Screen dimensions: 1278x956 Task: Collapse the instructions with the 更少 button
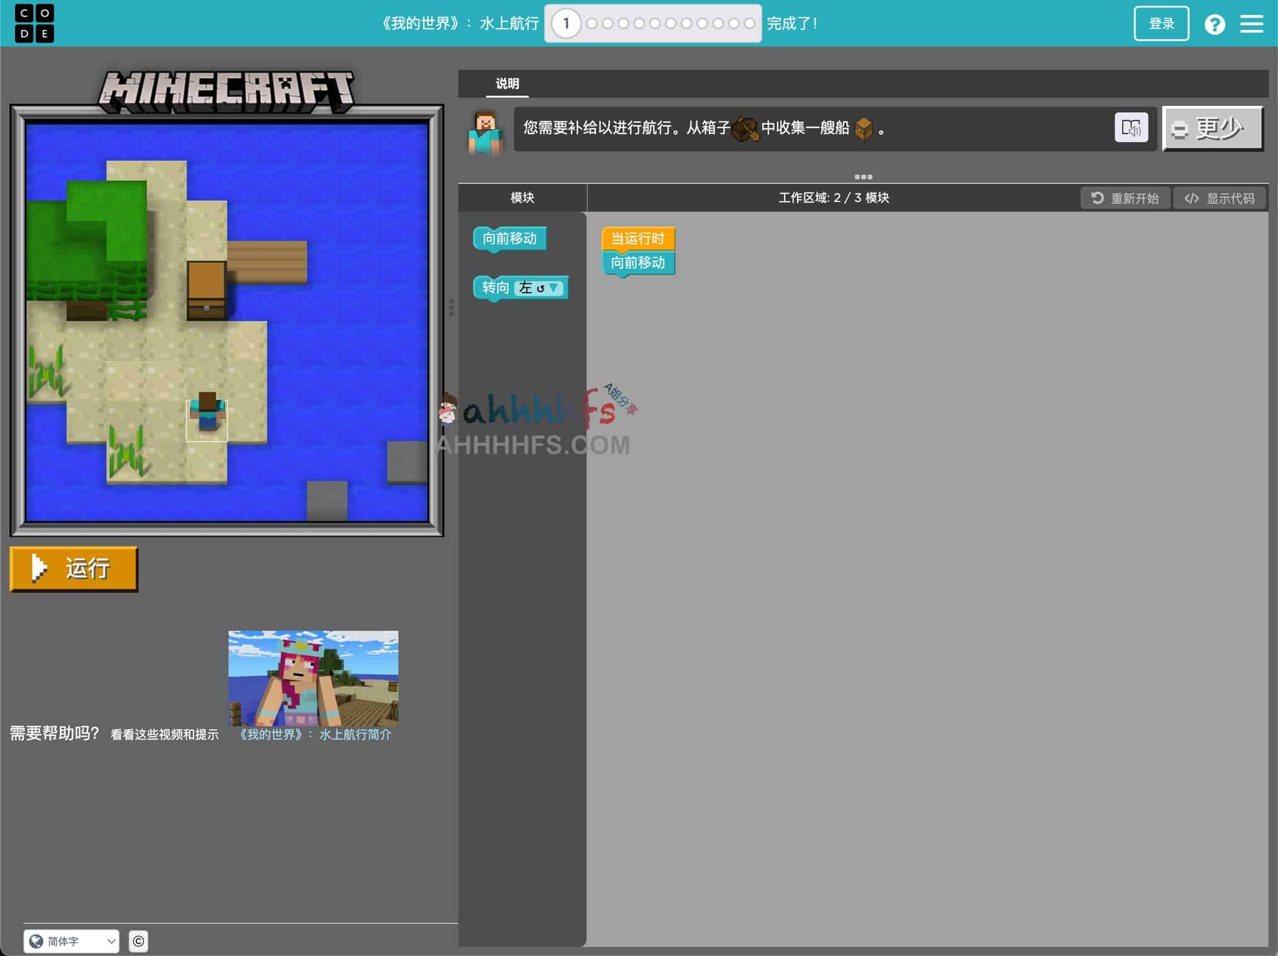(1212, 128)
